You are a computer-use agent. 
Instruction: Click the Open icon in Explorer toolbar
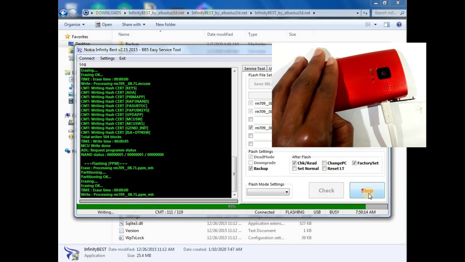[x=98, y=24]
